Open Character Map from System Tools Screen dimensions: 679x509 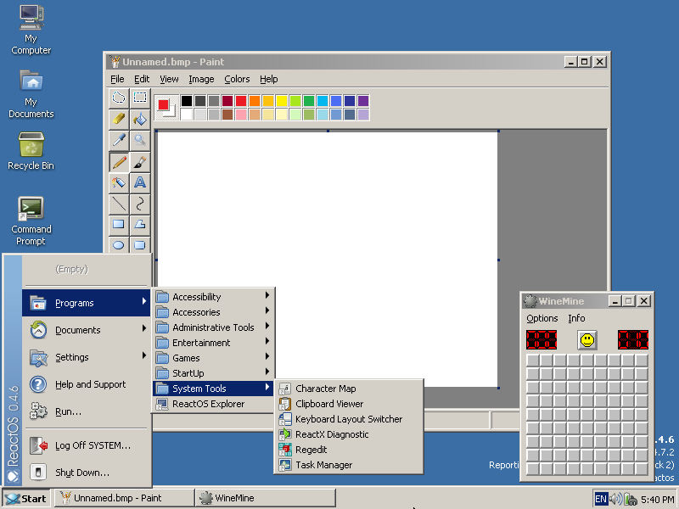coord(349,389)
